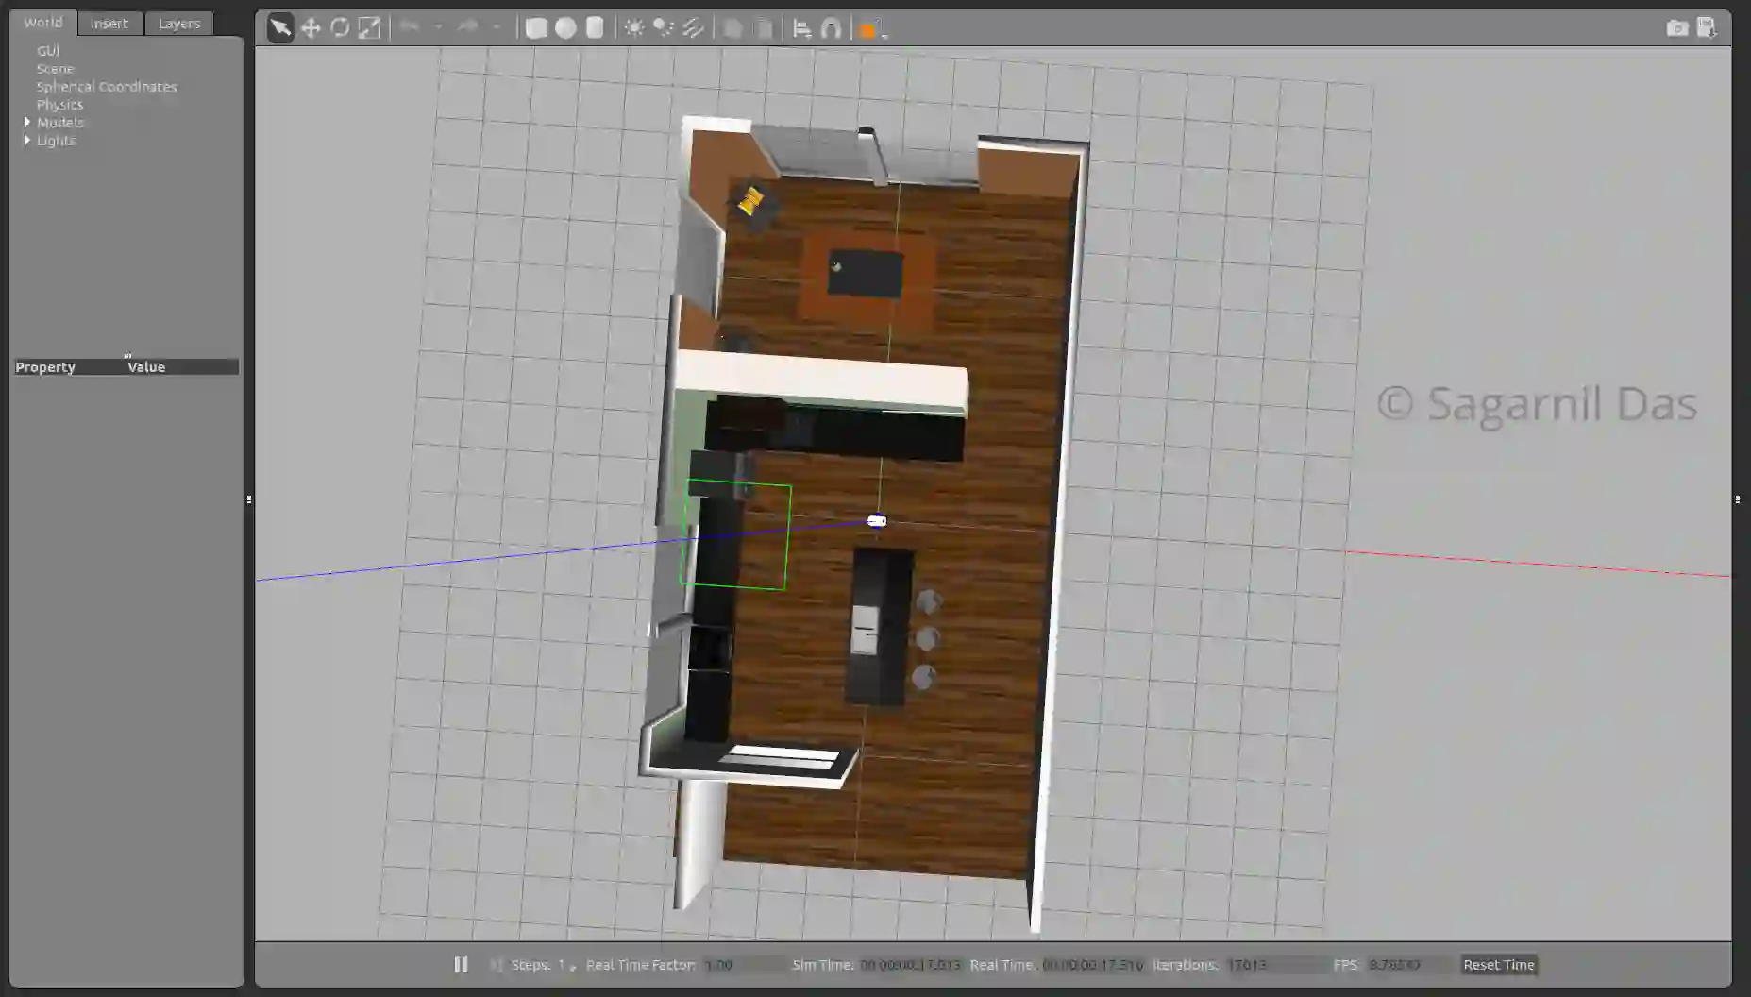Insert a box shape

[x=536, y=28]
